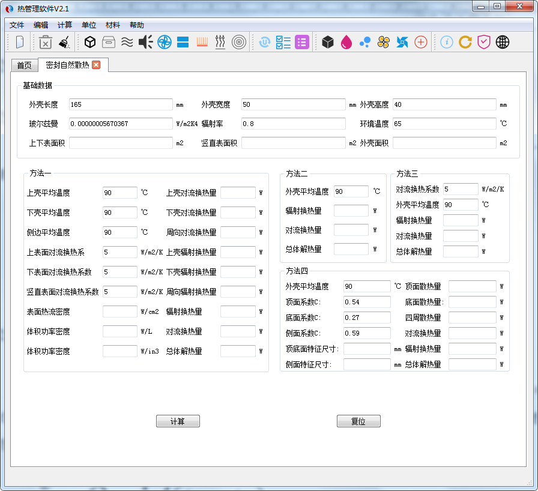Click the red plus circle icon
The width and height of the screenshot is (538, 491).
420,42
